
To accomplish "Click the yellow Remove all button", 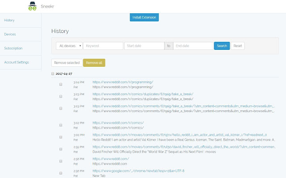I will (x=94, y=63).
